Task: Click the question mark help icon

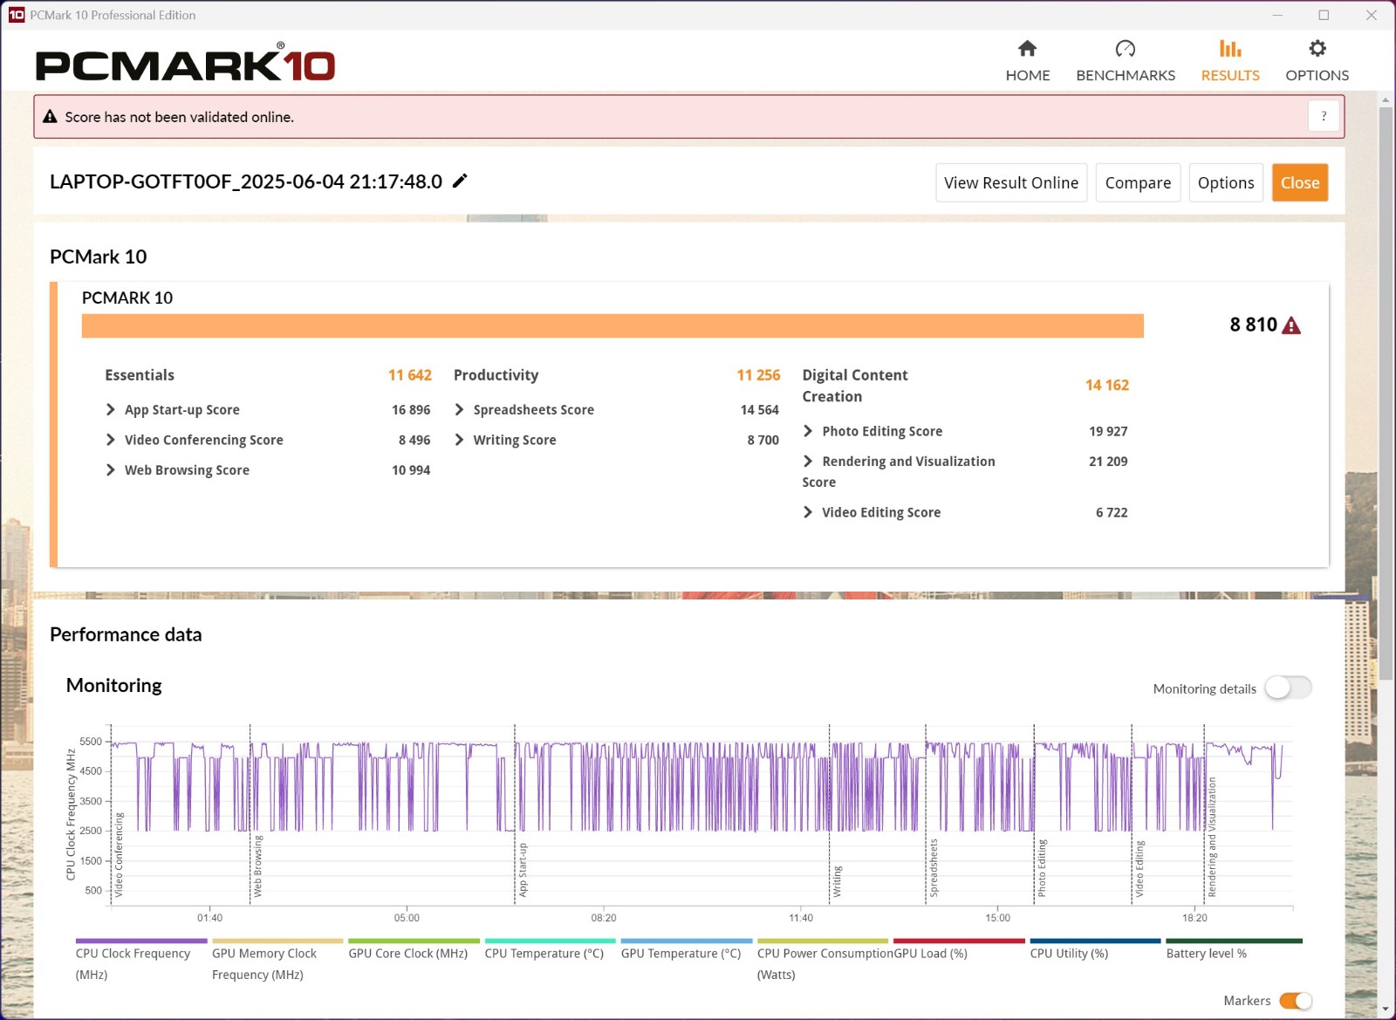Action: pyautogui.click(x=1324, y=116)
